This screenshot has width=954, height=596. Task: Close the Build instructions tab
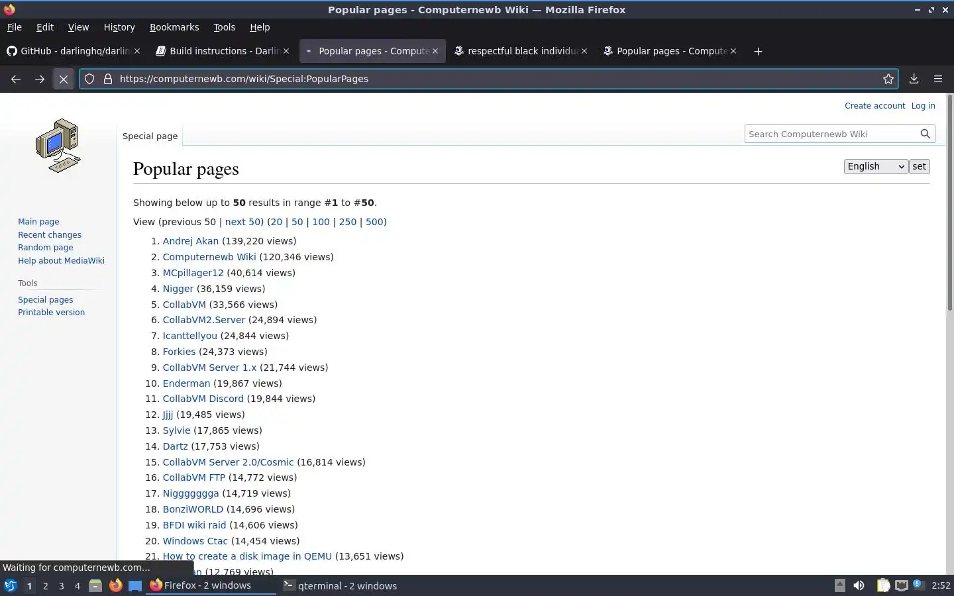coord(286,51)
